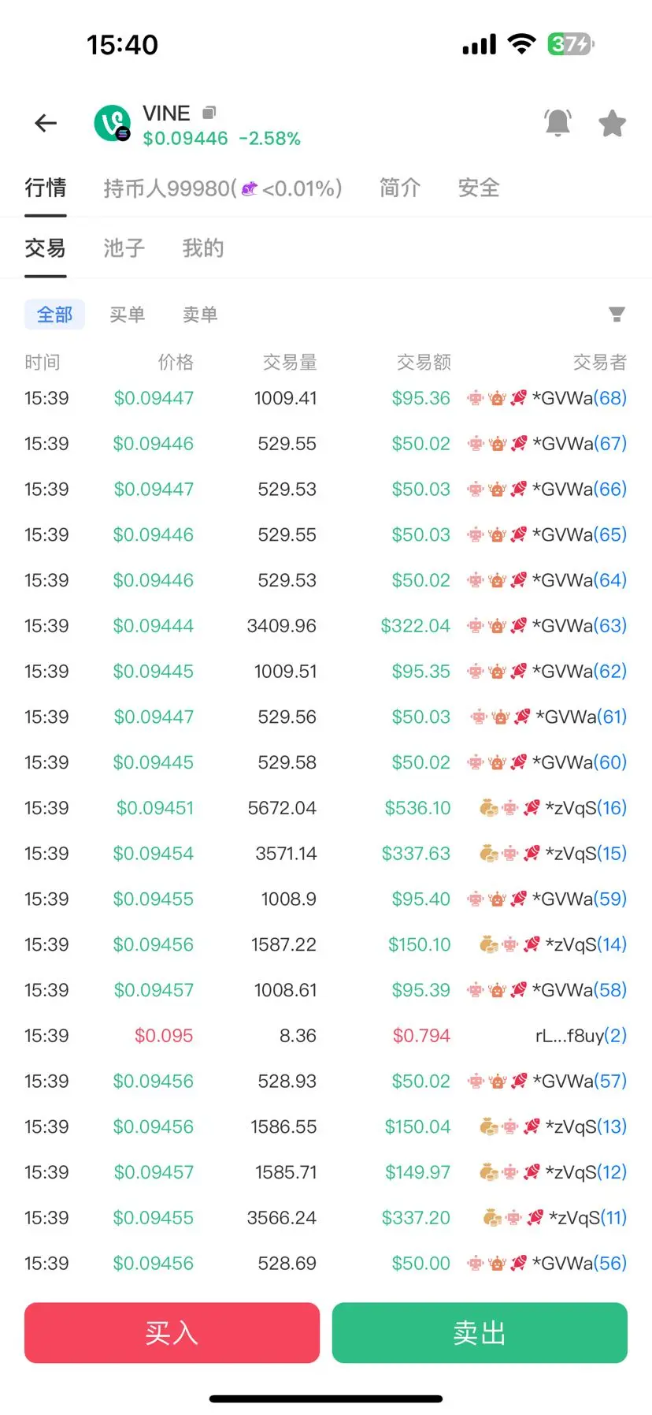652x1415 pixels.
Task: Tap red 买入 button
Action: tap(172, 1333)
